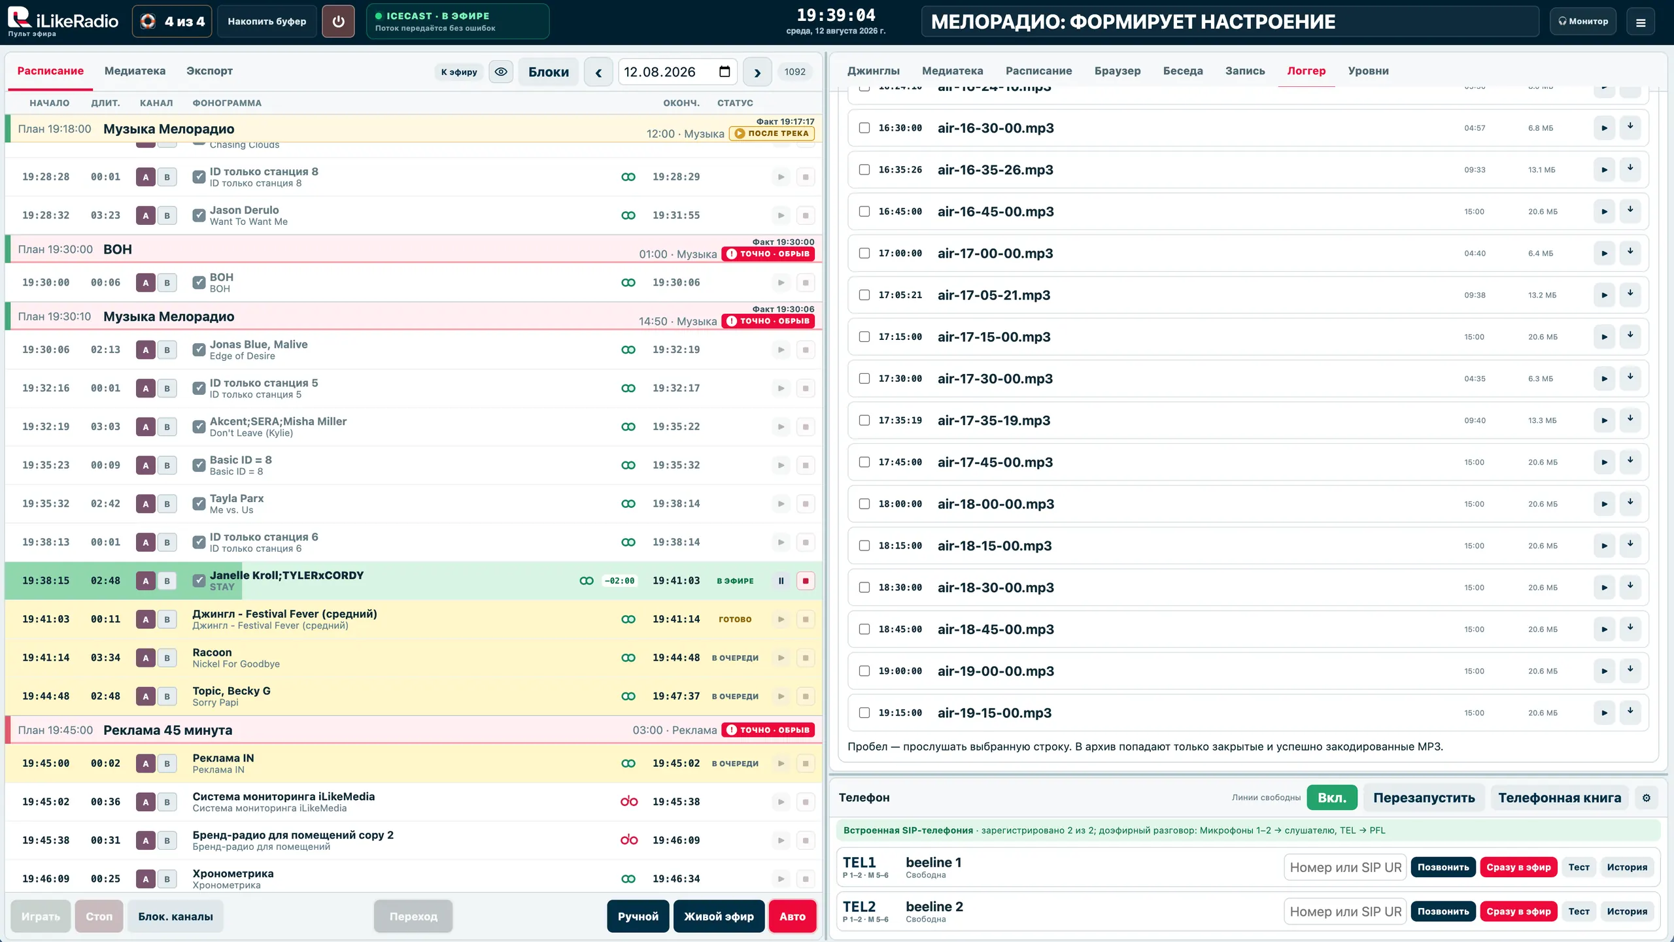Open the Монитор headphones button
This screenshot has height=942, width=1674.
point(1582,22)
